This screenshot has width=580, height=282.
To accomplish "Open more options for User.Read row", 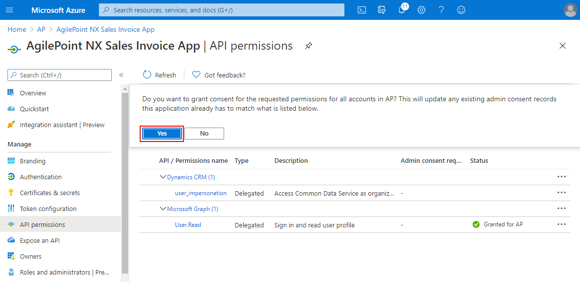I will coord(561,224).
